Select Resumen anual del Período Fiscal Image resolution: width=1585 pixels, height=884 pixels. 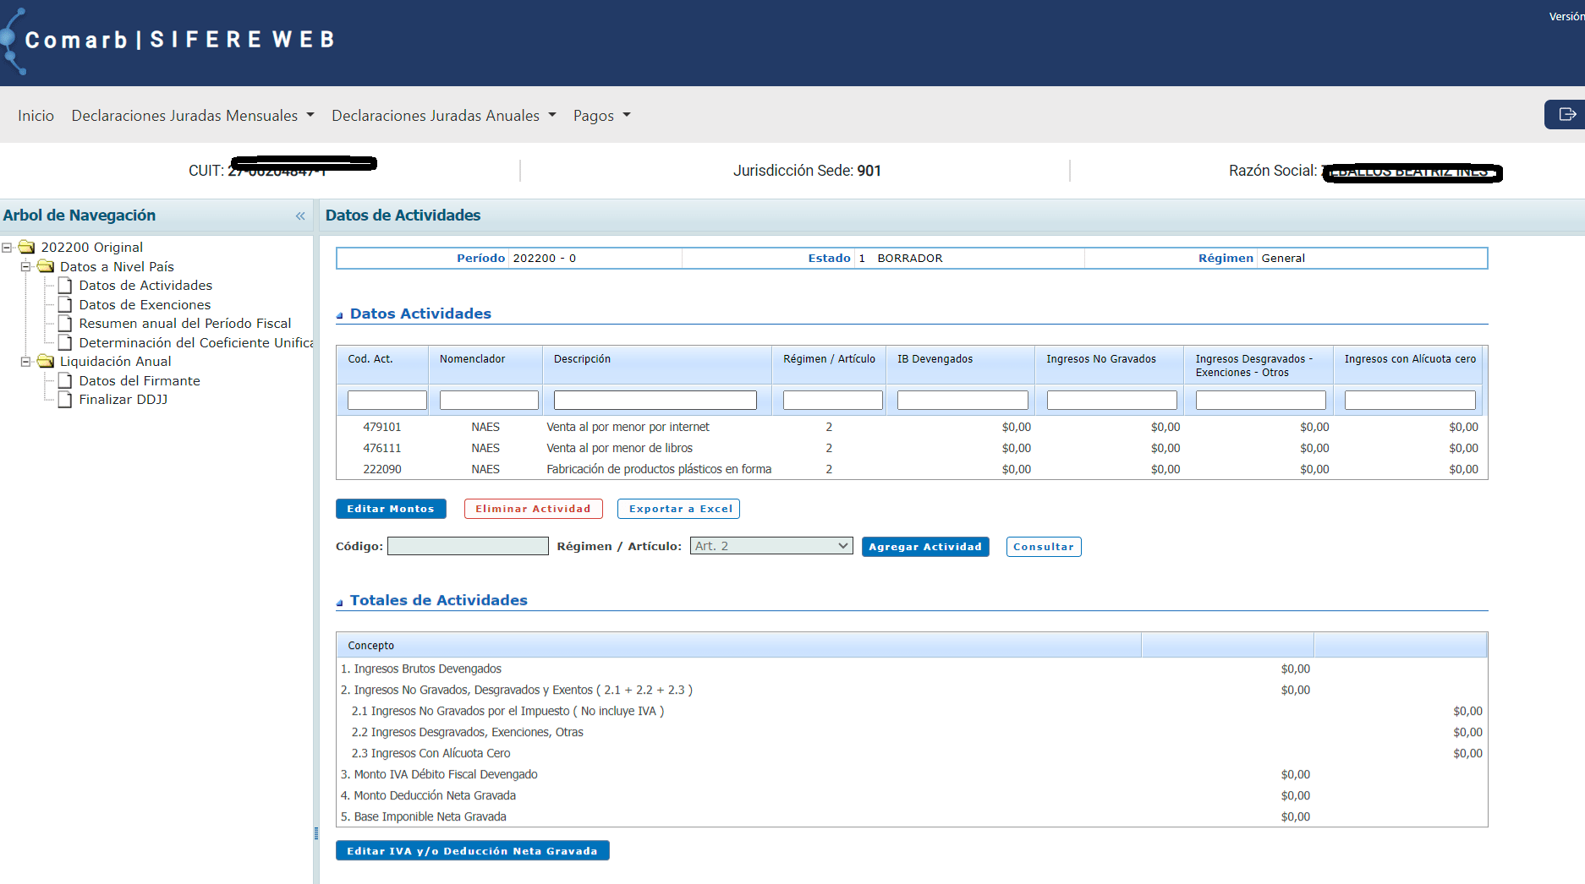pyautogui.click(x=184, y=323)
